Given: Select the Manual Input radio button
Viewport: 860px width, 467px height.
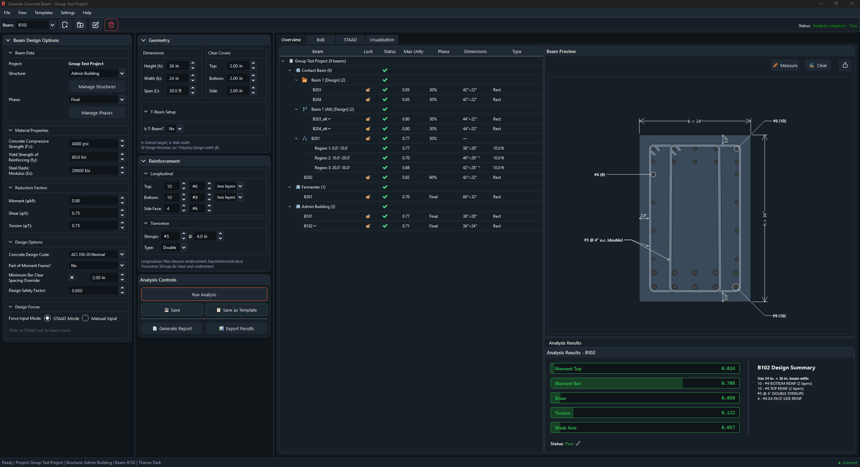Looking at the screenshot, I should [x=85, y=318].
